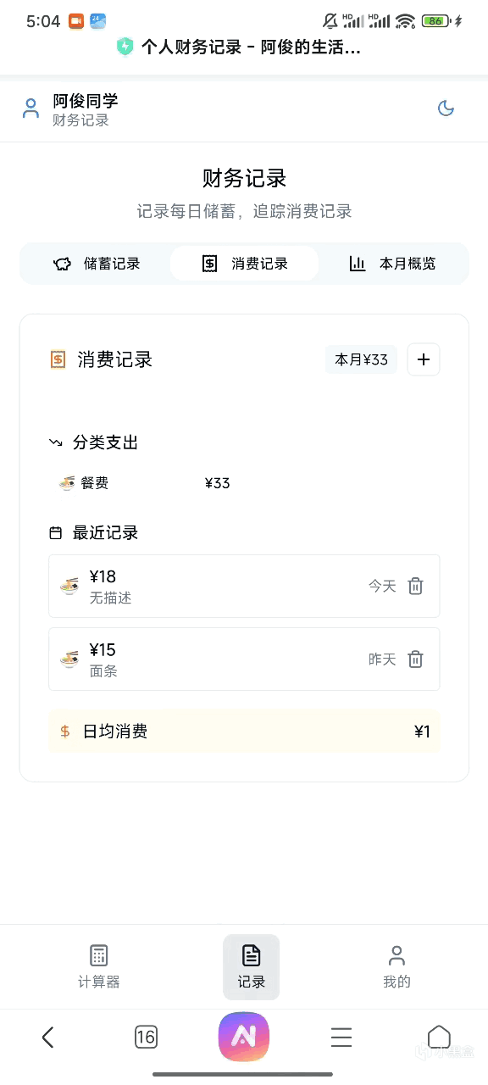Go back with the browser back arrow
The image size is (488, 1085).
(48, 1037)
